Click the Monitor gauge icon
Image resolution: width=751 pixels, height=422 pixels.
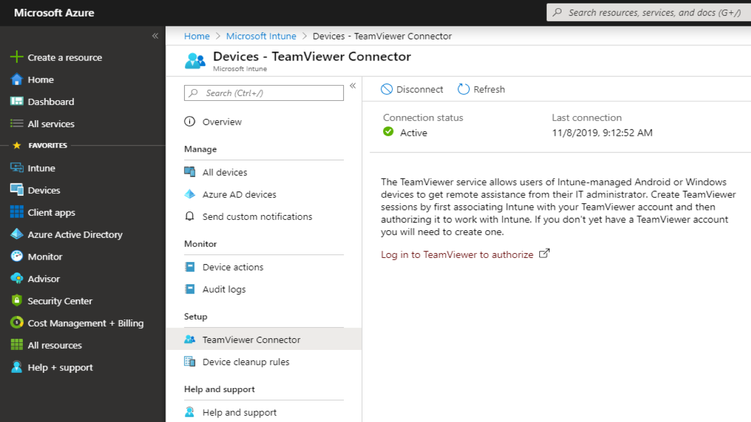tap(16, 257)
